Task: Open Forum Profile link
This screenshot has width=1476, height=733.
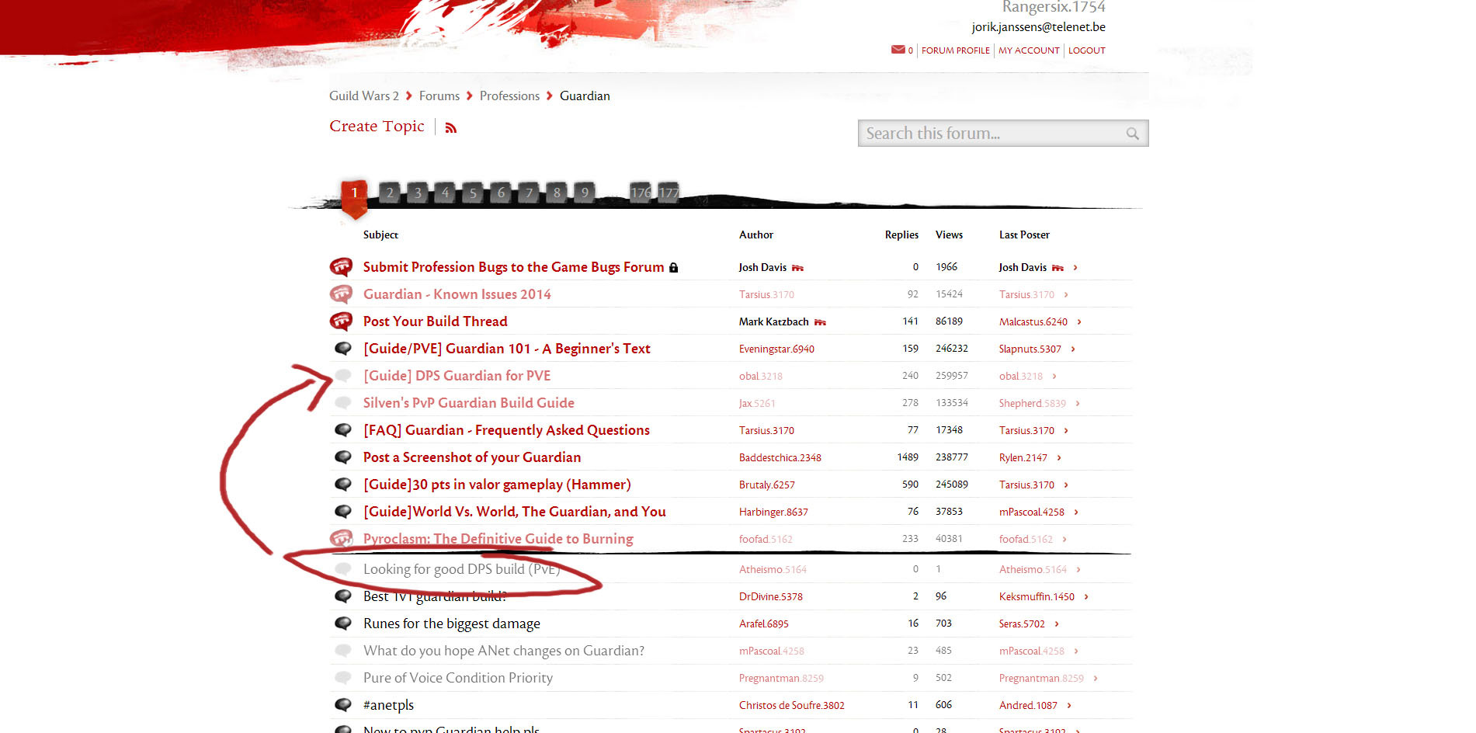Action: tap(956, 50)
